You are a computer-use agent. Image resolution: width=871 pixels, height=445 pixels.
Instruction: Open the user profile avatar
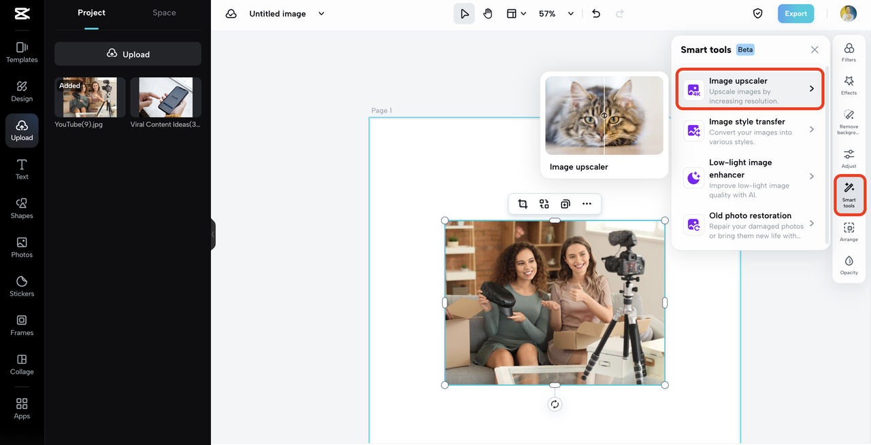[848, 14]
